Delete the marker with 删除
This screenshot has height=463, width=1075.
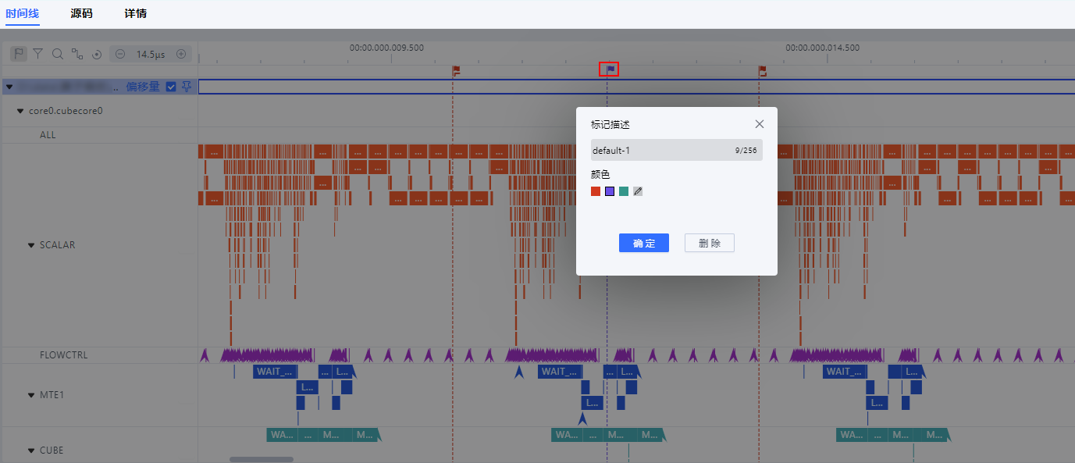710,243
